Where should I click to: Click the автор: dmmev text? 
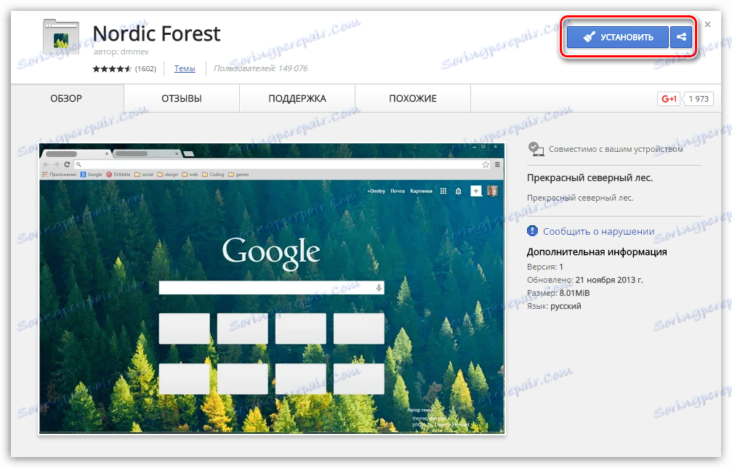pyautogui.click(x=121, y=52)
